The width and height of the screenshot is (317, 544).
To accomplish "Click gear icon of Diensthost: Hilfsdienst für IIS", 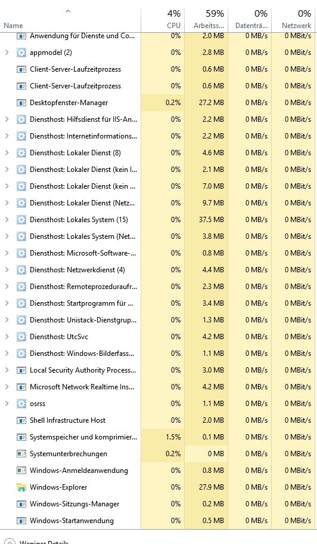I will pyautogui.click(x=21, y=119).
